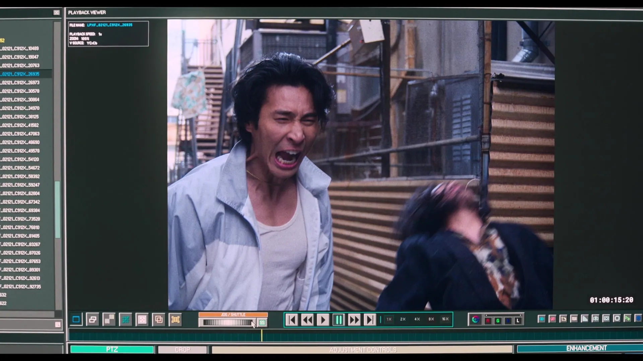Viewport: 643px width, 361px height.
Task: Select file C912X_30578 in the list
Action: tap(21, 91)
